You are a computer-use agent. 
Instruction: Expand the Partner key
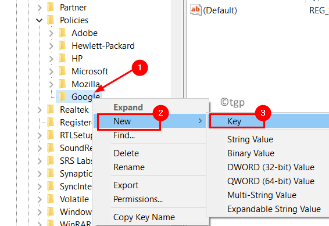click(40, 8)
